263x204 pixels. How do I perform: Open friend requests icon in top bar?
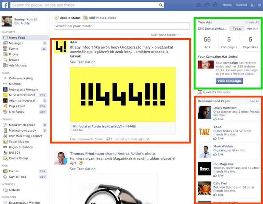pyautogui.click(x=198, y=5)
